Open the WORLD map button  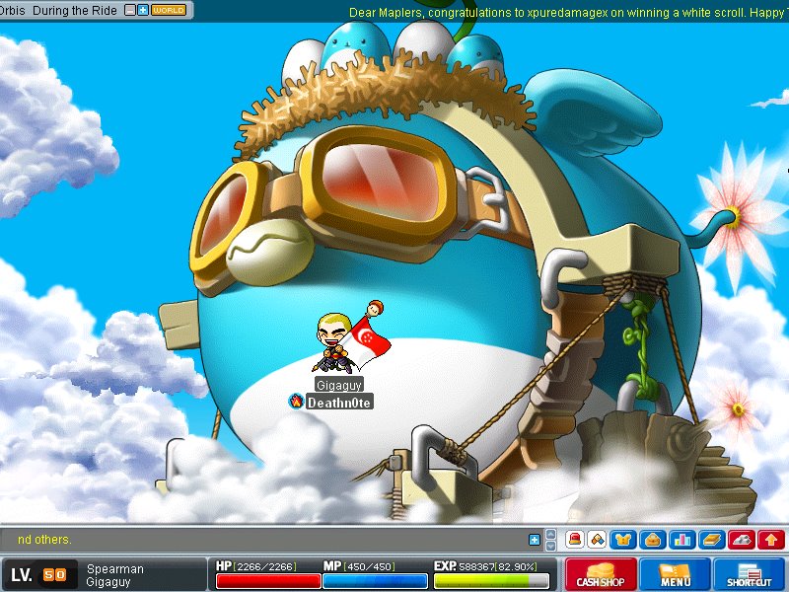[x=169, y=10]
